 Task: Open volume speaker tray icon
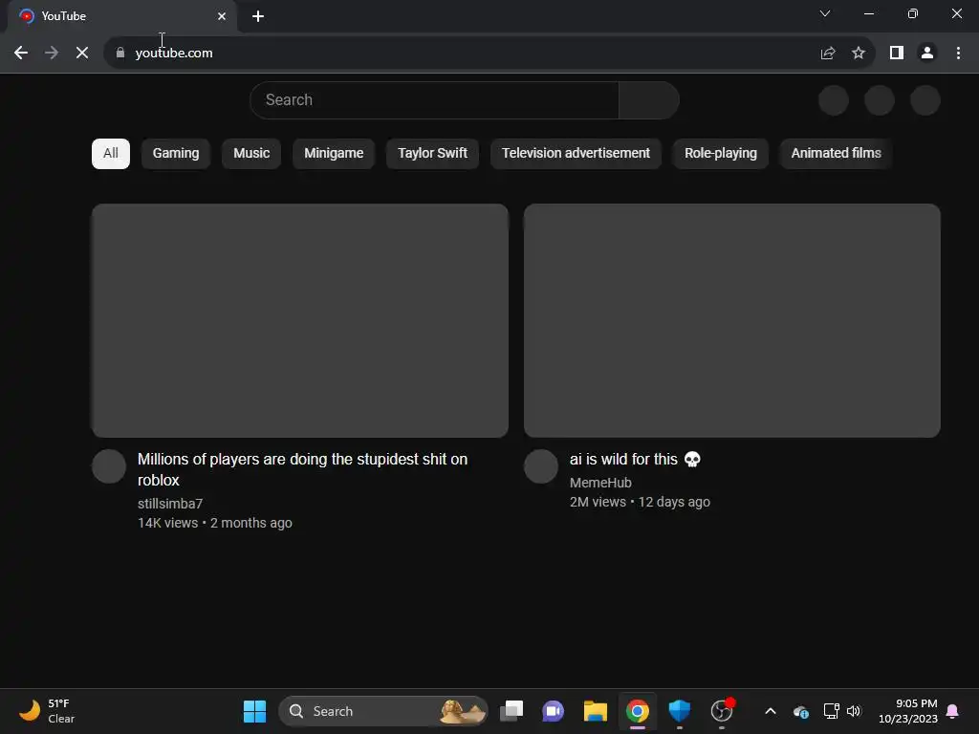(854, 711)
